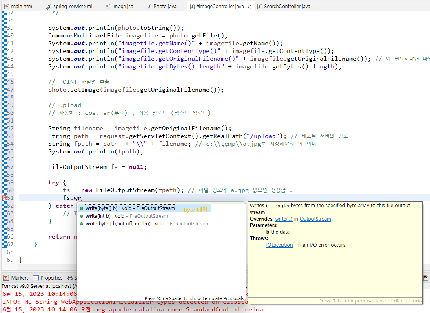The height and width of the screenshot is (313, 430).
Task: Click the '// upload' comment line
Action: 65,105
